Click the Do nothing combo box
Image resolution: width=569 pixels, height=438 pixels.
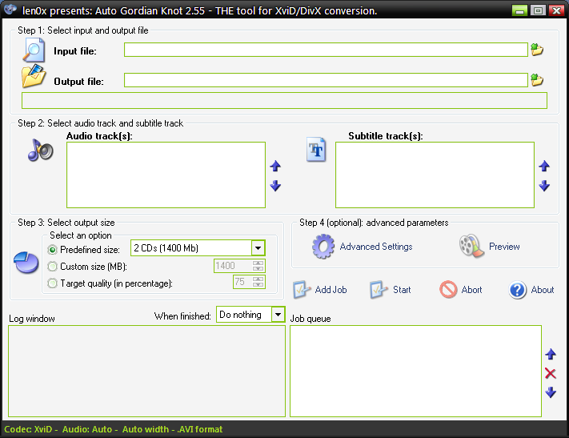pos(250,315)
